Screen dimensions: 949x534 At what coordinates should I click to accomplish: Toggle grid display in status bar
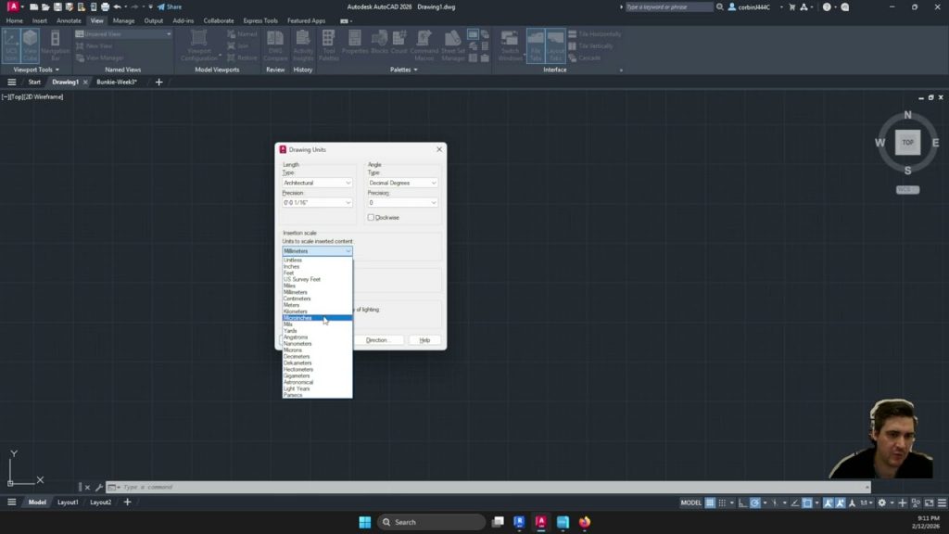pos(710,502)
